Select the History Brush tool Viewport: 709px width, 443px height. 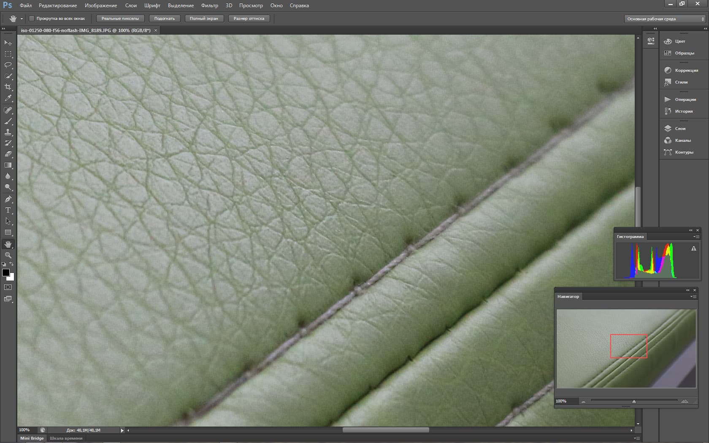(x=8, y=143)
